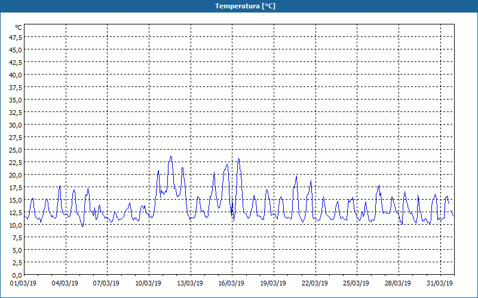Screen dimensions: 478x298
Task: Click the 10/03/19 date label
Action: point(148,284)
